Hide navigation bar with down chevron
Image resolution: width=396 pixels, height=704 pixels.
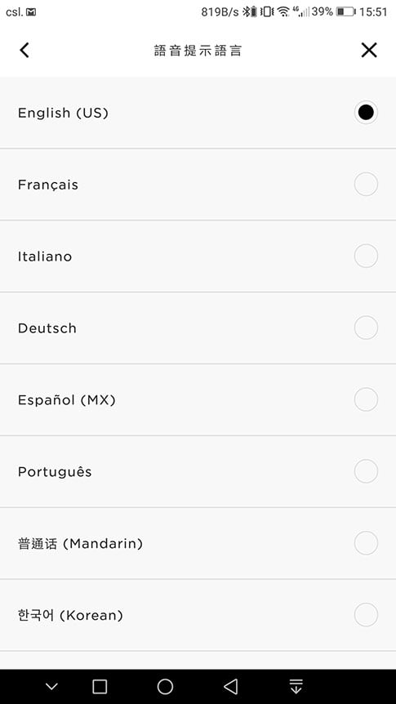click(51, 686)
